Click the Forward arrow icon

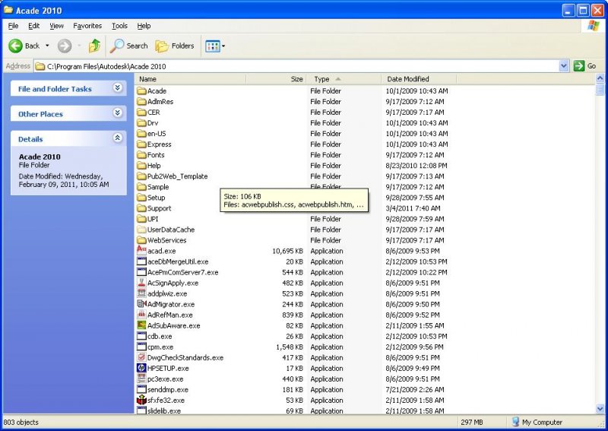65,46
